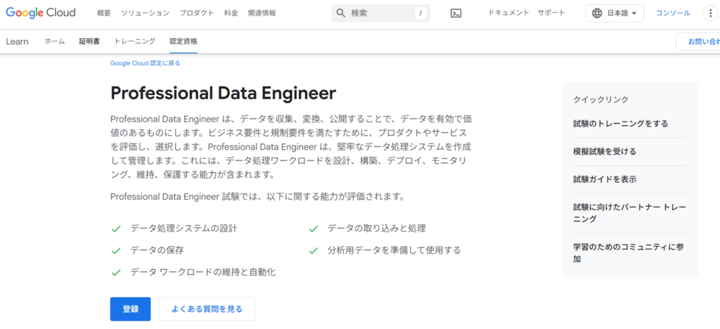Click the クイックリンク heading
The width and height of the screenshot is (720, 329).
pyautogui.click(x=600, y=100)
